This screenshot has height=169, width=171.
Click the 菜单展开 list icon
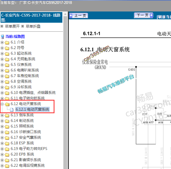point(2,26)
